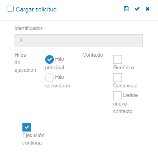Screen dimensions: 158x152
Task: Enable the Genérico checkbox
Action: (118, 59)
